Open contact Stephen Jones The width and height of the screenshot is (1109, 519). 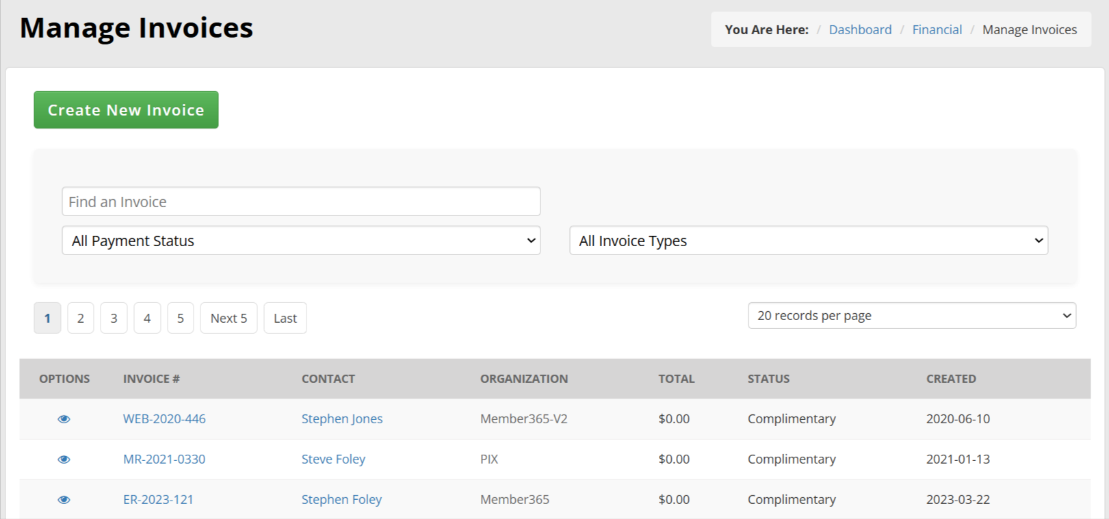[342, 419]
